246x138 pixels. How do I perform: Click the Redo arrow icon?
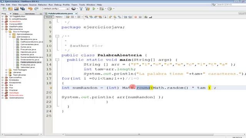tap(37, 9)
